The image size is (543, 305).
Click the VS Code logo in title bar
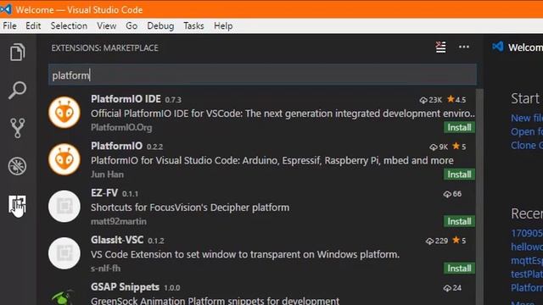tap(6, 9)
